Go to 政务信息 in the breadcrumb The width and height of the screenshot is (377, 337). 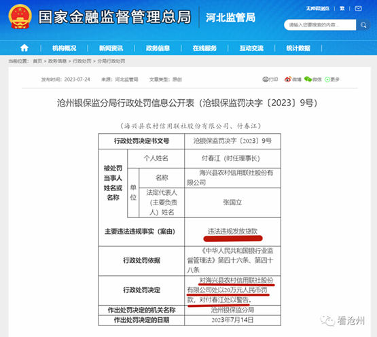pyautogui.click(x=57, y=61)
